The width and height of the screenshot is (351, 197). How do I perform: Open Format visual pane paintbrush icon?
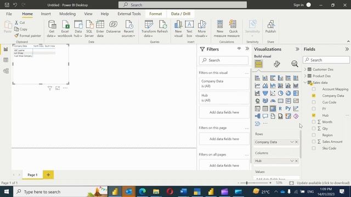click(276, 64)
